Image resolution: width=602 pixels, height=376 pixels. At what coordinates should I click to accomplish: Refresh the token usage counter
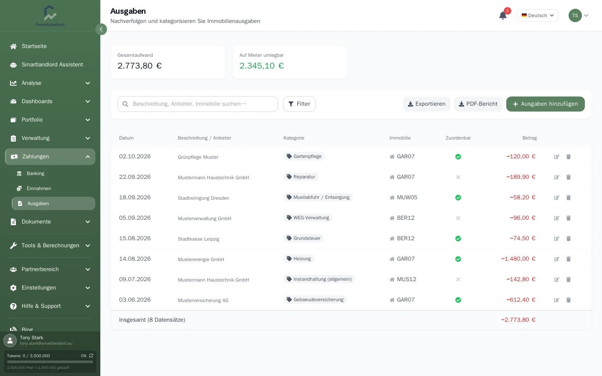pyautogui.click(x=91, y=356)
